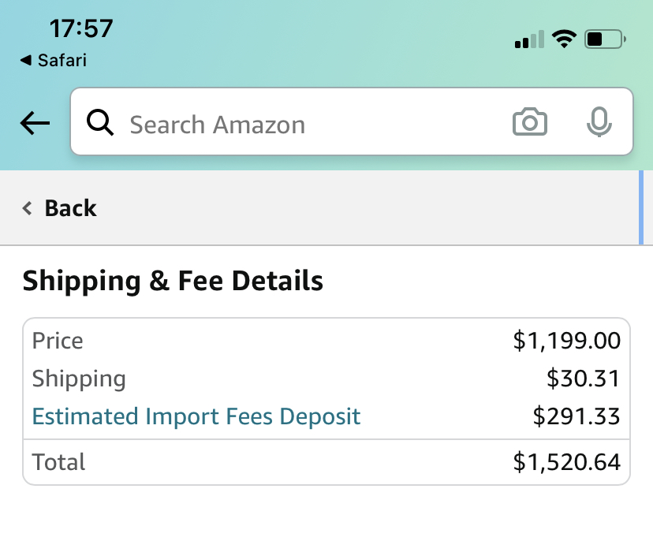Image resolution: width=653 pixels, height=541 pixels.
Task: Select the $30.31 shipping amount
Action: 584,379
